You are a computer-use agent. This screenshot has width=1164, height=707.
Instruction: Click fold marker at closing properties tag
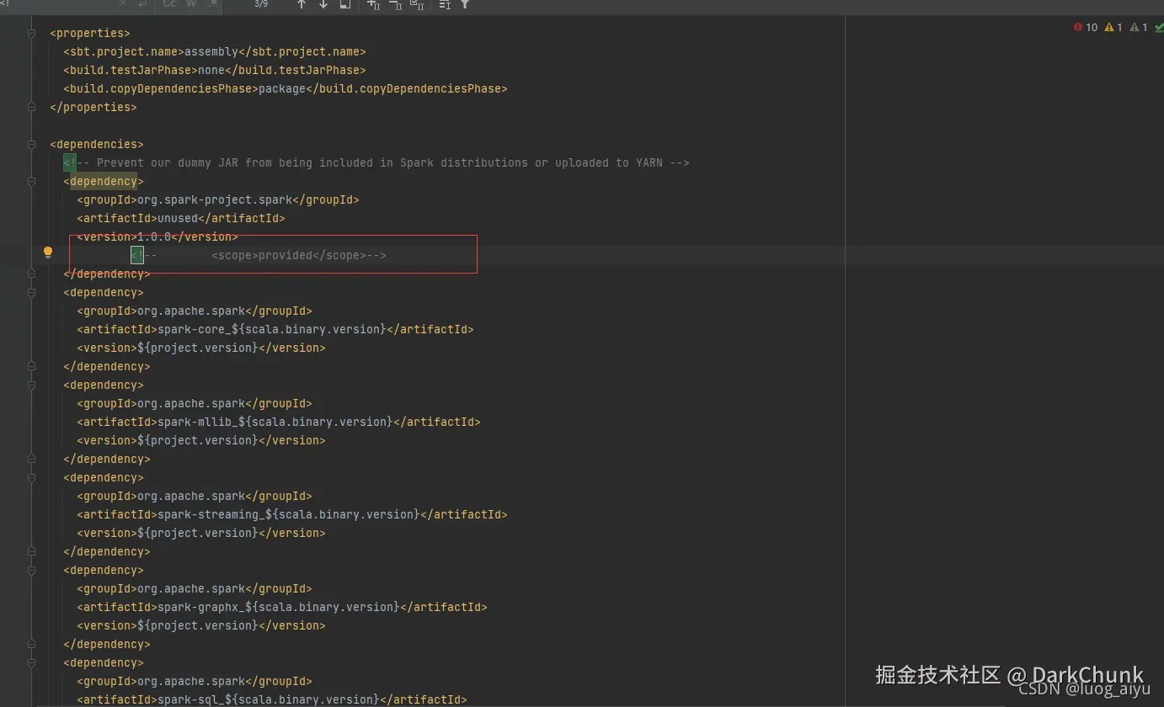32,107
